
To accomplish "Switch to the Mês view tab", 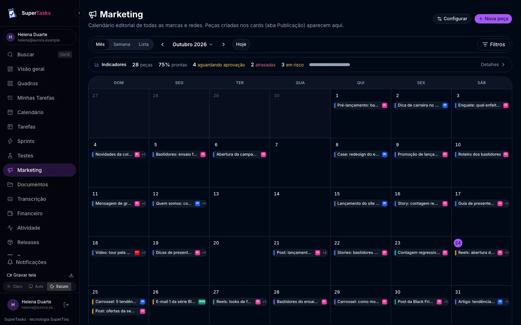I will [100, 44].
